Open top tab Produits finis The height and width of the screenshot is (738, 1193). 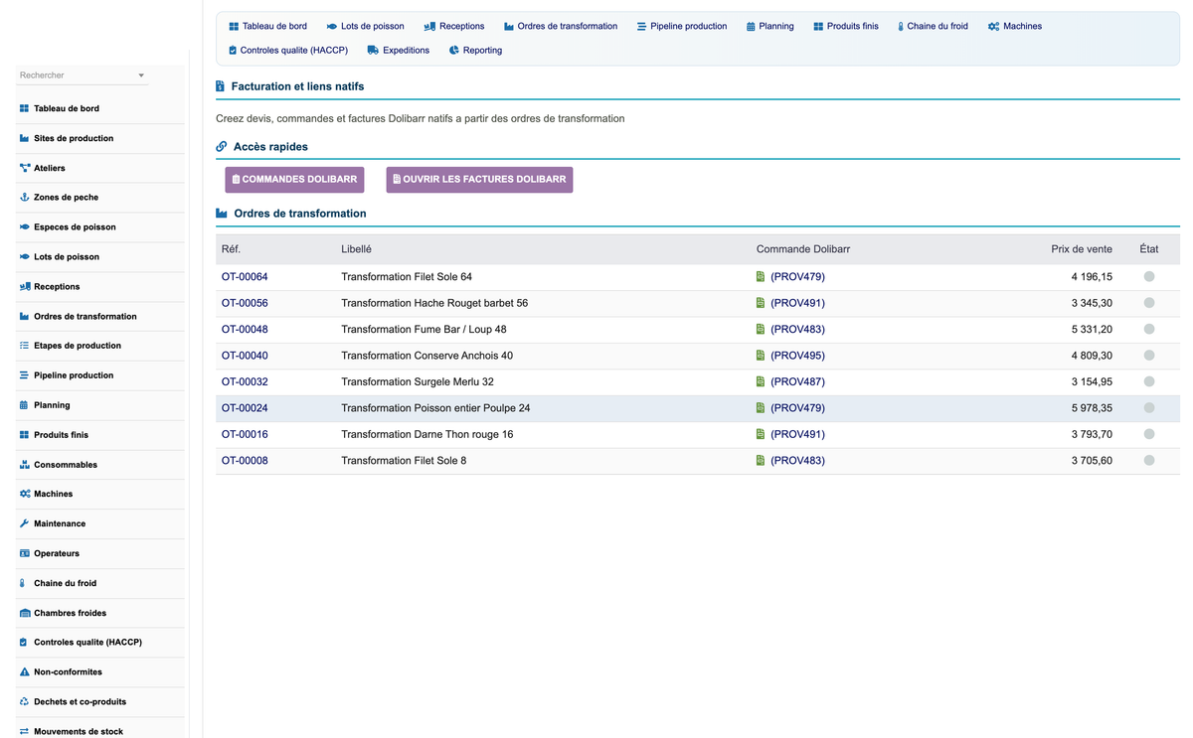click(x=846, y=26)
